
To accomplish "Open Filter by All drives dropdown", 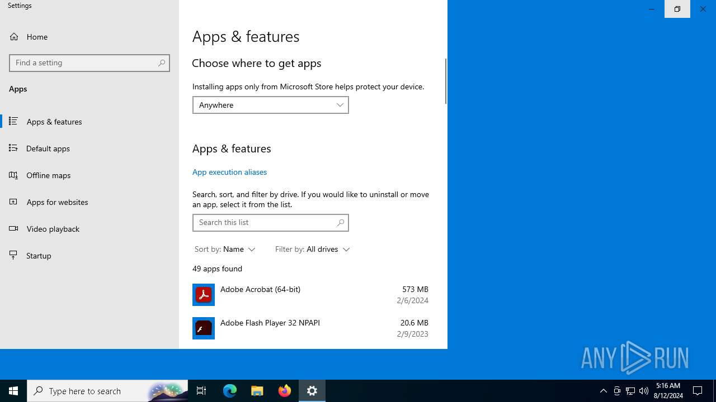I will 312,249.
